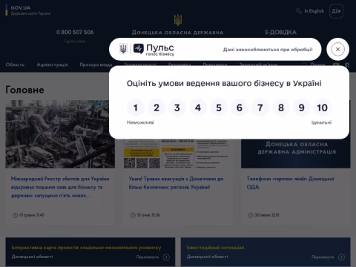The height and width of the screenshot is (267, 356).
Task: Rate business conditions as 8
Action: click(281, 108)
